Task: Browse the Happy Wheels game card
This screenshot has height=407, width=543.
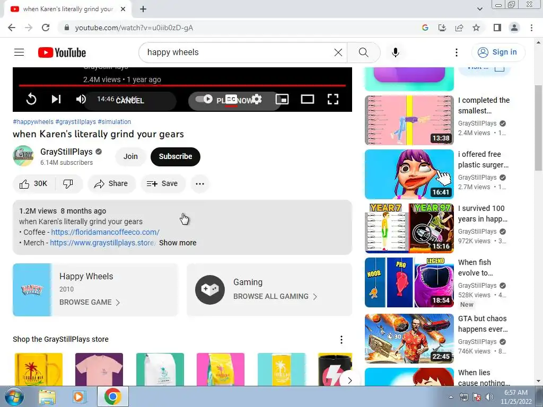Action: tap(95, 290)
